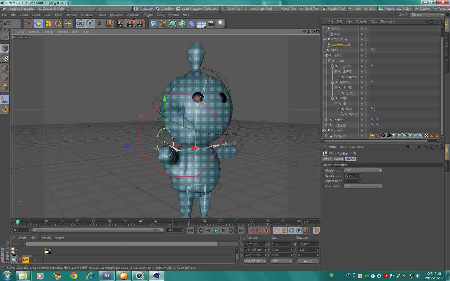This screenshot has height=281, width=450.
Task: Open the Cameras menu in the viewport
Action: pos(33,32)
